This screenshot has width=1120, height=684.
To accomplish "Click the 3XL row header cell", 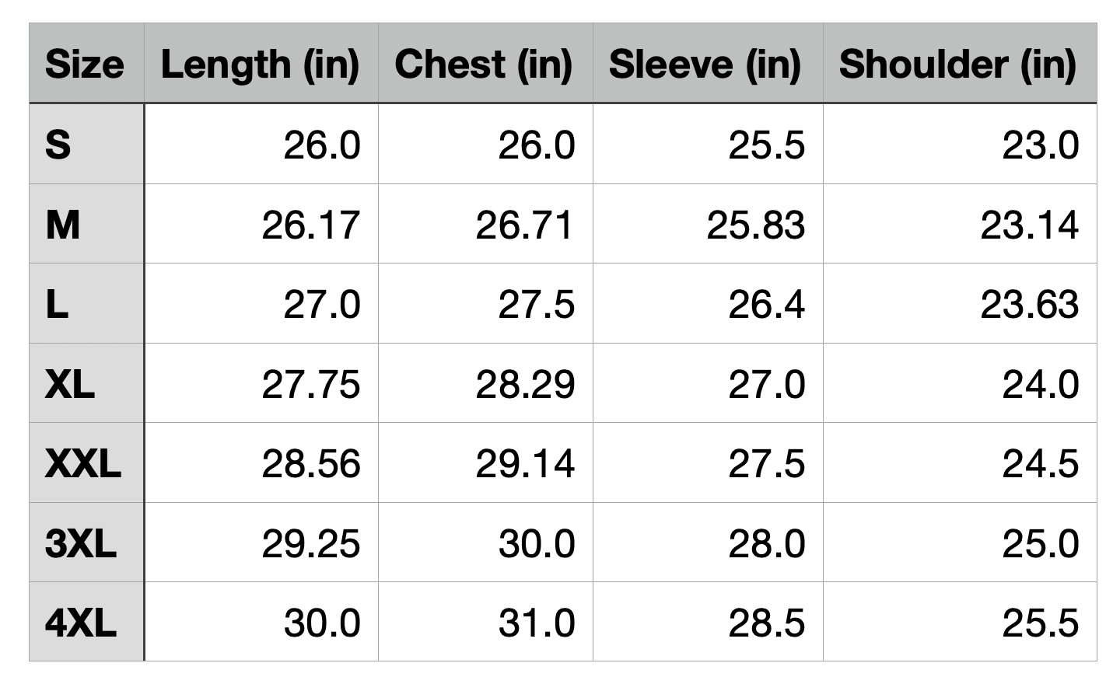I will (86, 543).
